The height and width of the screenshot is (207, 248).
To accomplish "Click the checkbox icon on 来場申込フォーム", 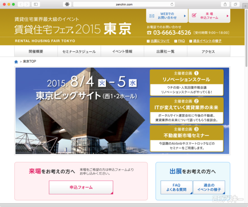I will (194, 15).
